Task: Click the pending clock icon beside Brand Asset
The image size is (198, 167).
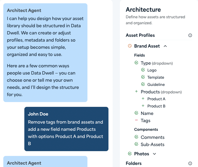Action: click(x=130, y=46)
